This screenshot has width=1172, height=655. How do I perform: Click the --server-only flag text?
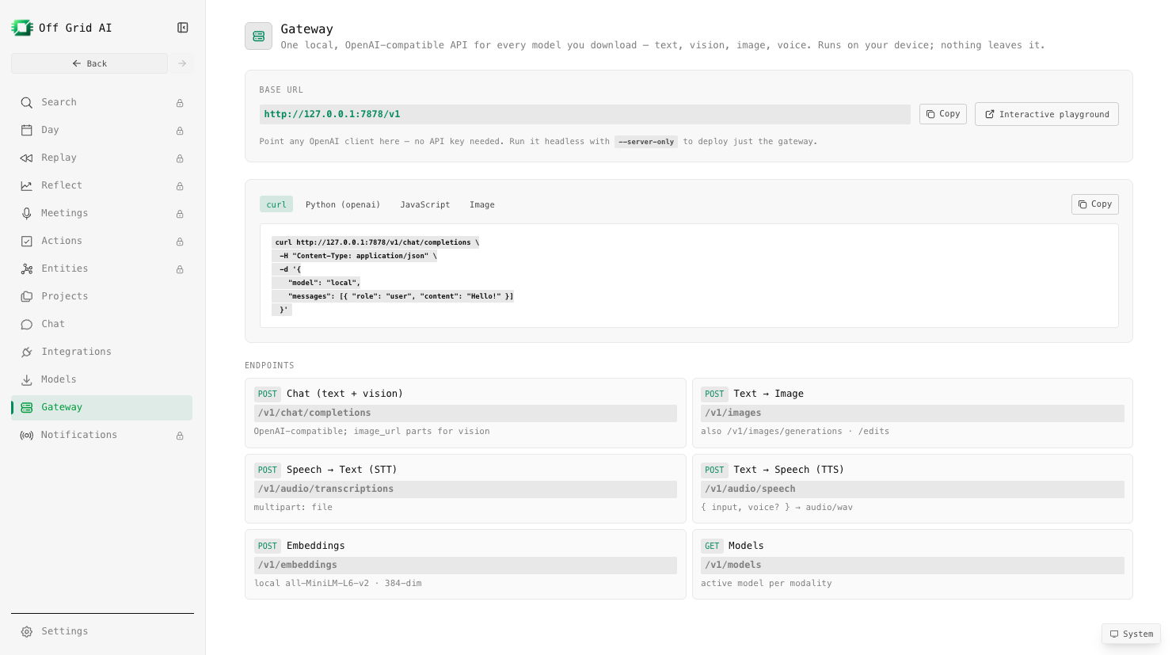(x=646, y=142)
